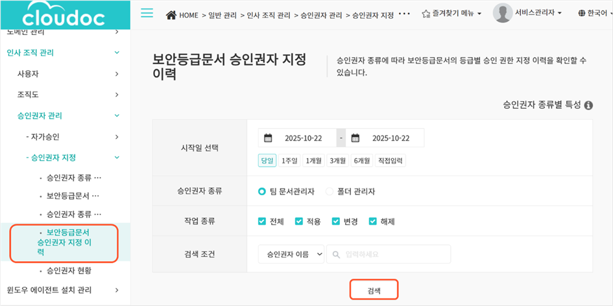Select the 폴더 관리자 radio button

329,191
